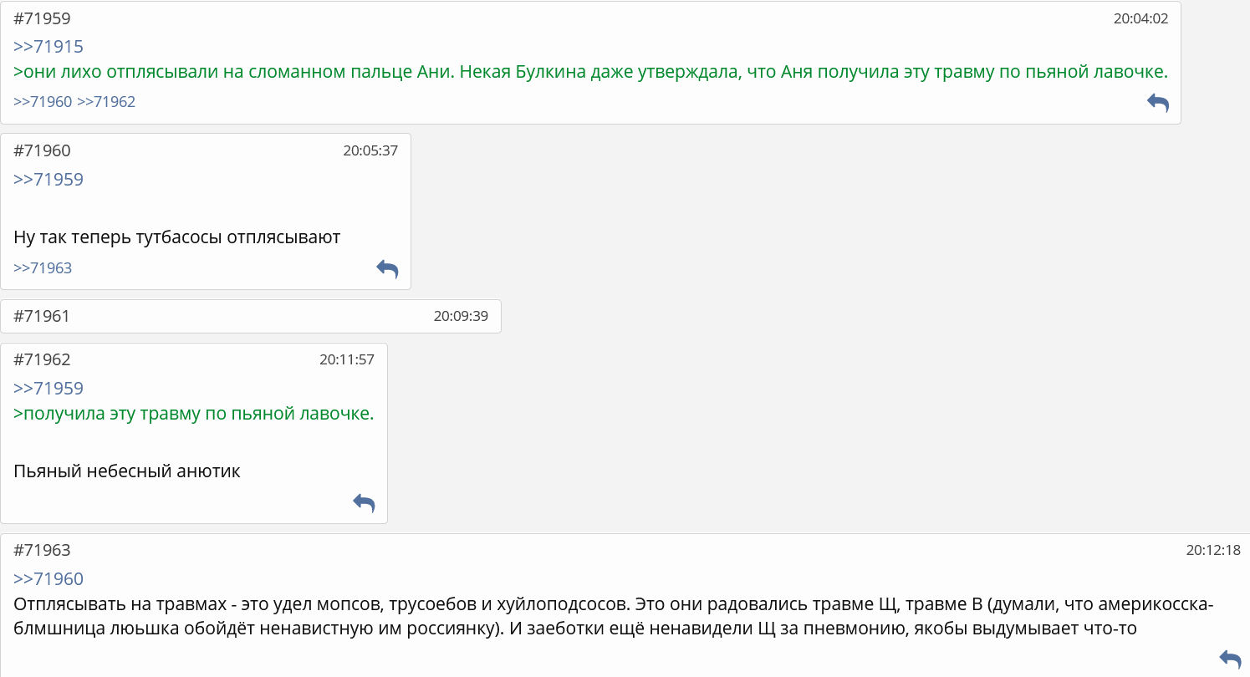The image size is (1250, 677).
Task: Follow backlink >>71962 under post #71959
Action: (x=106, y=102)
